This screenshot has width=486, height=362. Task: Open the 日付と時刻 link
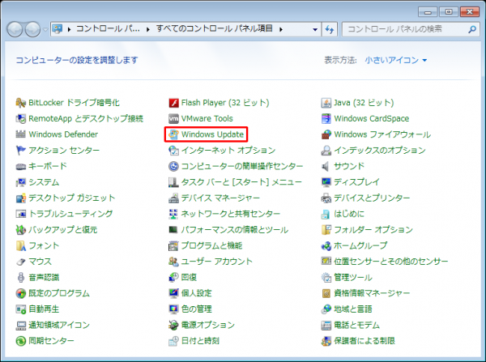pyautogui.click(x=200, y=341)
